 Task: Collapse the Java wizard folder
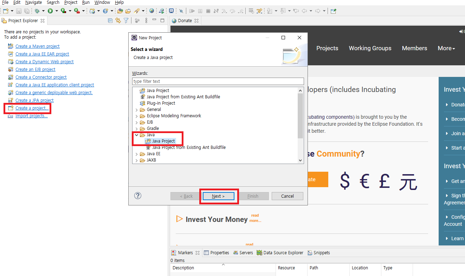click(x=136, y=135)
